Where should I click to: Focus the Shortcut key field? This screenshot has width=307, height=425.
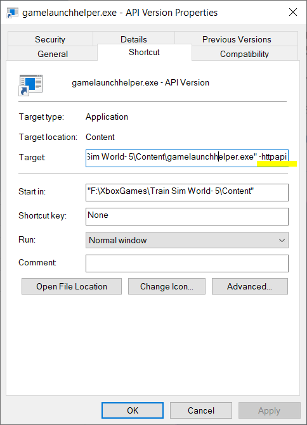(x=187, y=216)
